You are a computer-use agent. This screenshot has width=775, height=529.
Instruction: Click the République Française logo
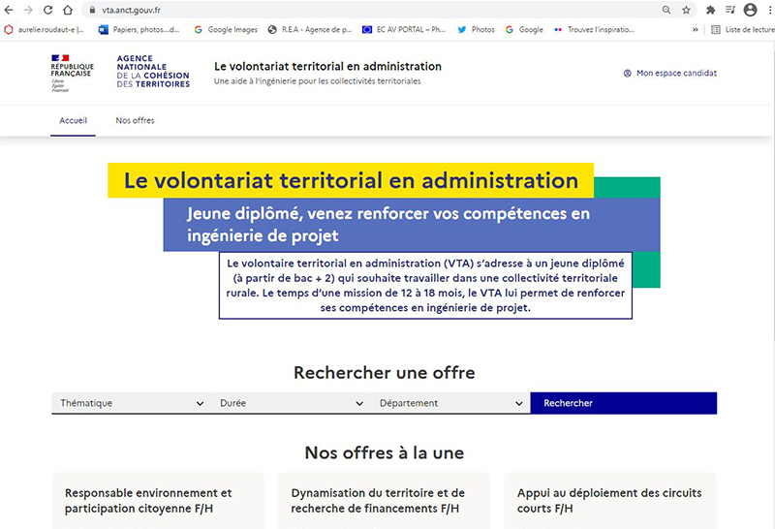[72, 74]
